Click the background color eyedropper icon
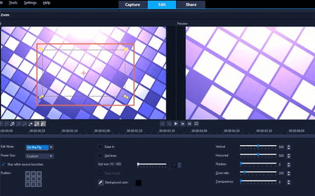Viewport: 315px width, 196px height. pos(101,183)
